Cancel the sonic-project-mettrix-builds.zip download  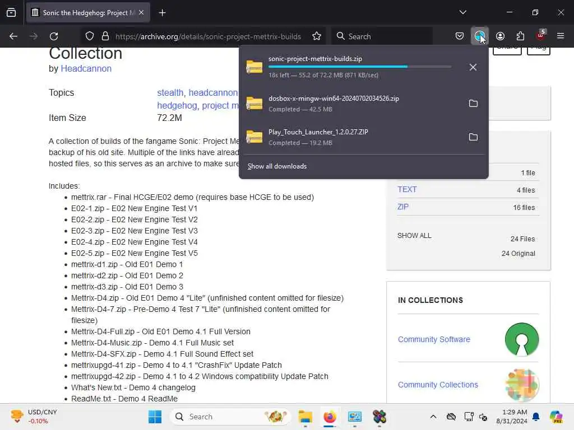(x=473, y=67)
